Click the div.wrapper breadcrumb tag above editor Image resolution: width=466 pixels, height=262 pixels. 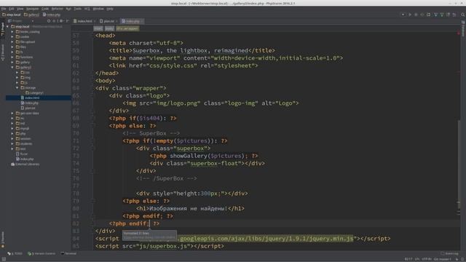click(x=127, y=28)
